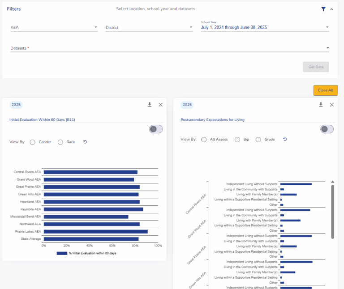This screenshot has height=289, width=344.
Task: Reset View By in Initial Evaluation card
Action: pyautogui.click(x=85, y=142)
